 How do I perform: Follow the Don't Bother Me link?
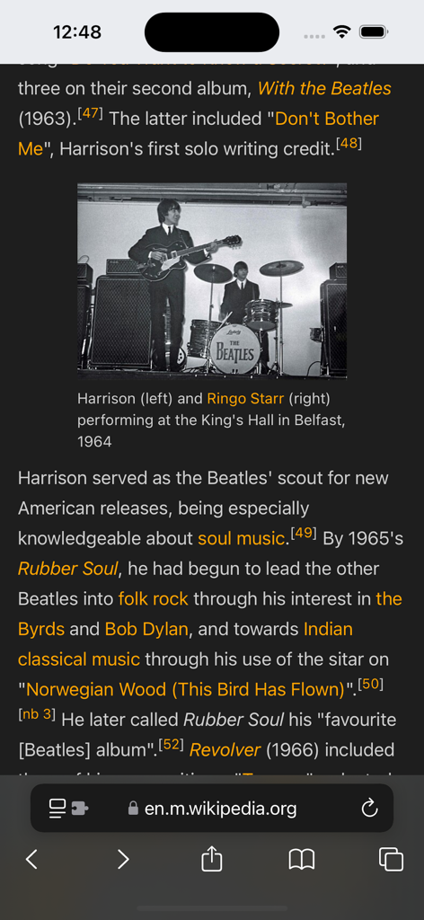pyautogui.click(x=199, y=134)
